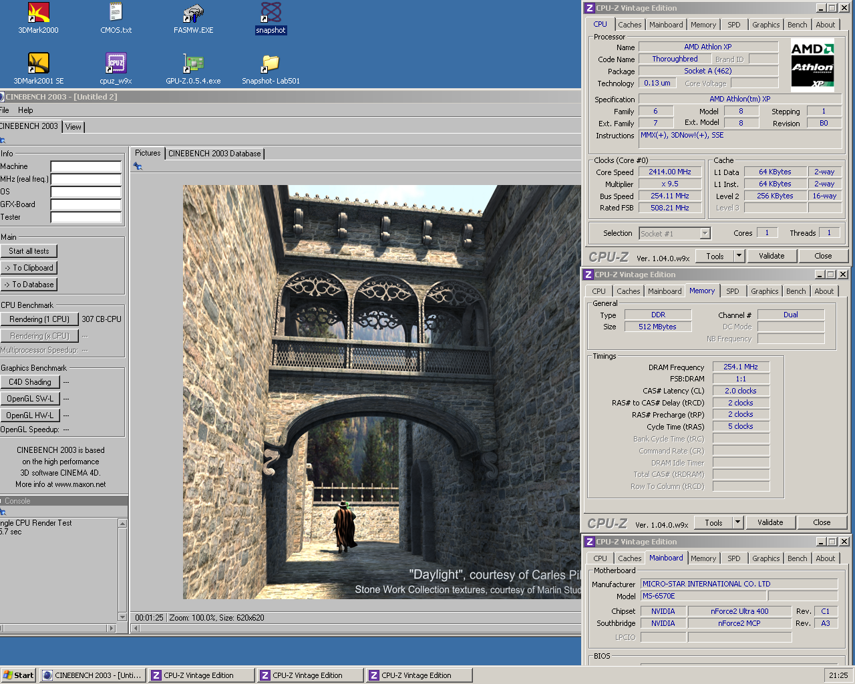Click Close button in middle CPU-Z window
855x684 pixels.
822,522
